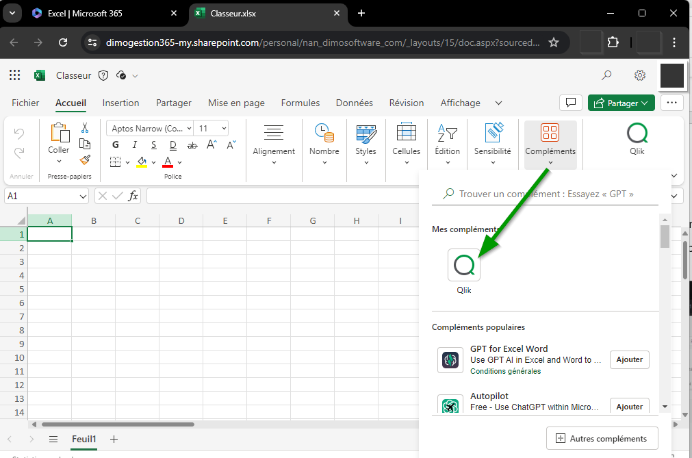This screenshot has height=458, width=692.
Task: Launch Qlik from the ribbon
Action: point(637,139)
